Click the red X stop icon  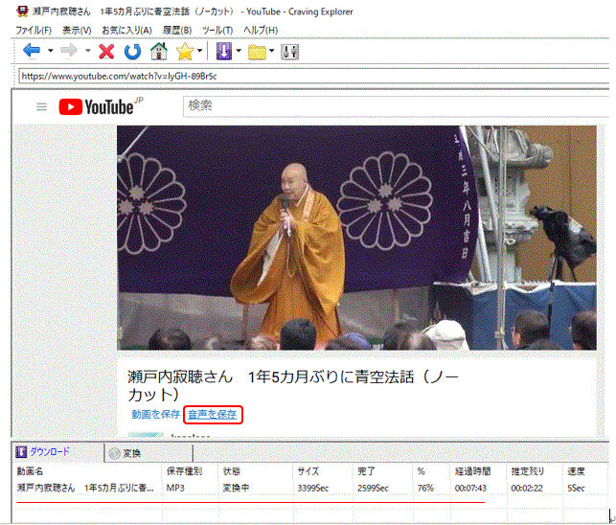click(x=106, y=51)
